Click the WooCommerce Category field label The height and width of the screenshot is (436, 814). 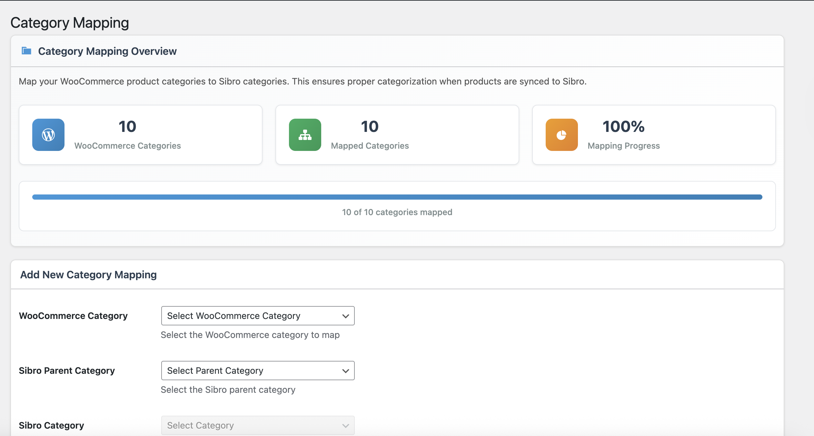click(x=73, y=316)
